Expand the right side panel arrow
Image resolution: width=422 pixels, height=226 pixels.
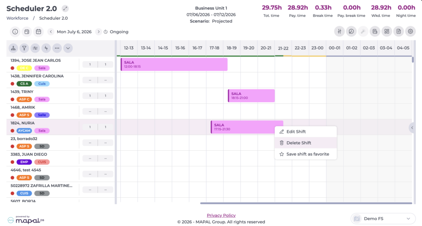pos(412,128)
